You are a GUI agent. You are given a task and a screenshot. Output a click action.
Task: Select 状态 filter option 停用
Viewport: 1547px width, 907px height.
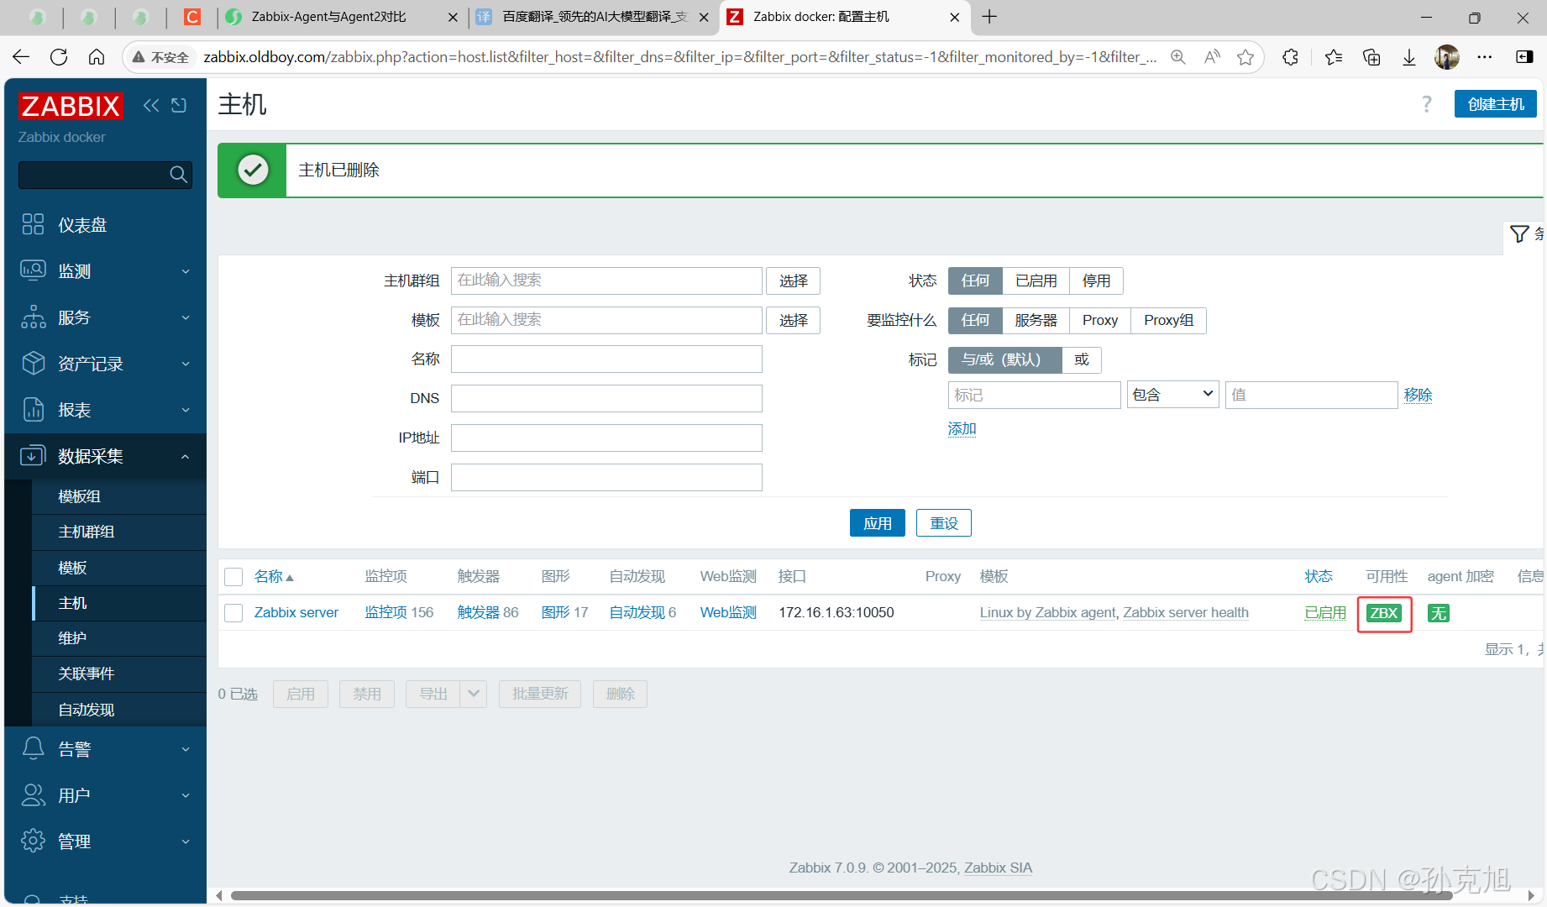click(x=1096, y=280)
